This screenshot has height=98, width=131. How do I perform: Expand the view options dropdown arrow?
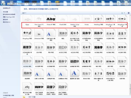coord(124,13)
